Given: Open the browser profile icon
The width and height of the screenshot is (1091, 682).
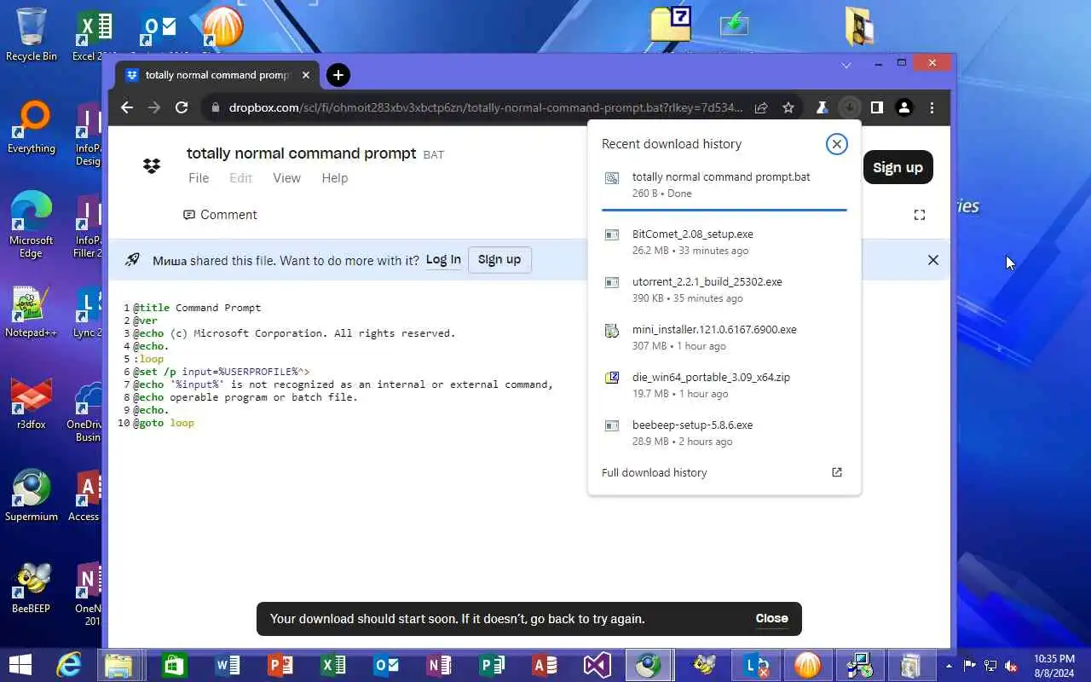Looking at the screenshot, I should (904, 107).
